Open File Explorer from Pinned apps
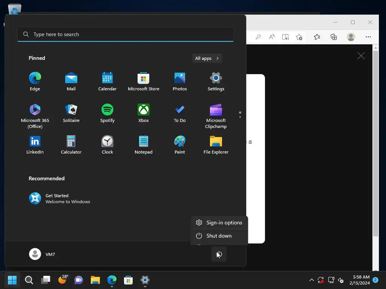386x289 pixels. (x=216, y=145)
